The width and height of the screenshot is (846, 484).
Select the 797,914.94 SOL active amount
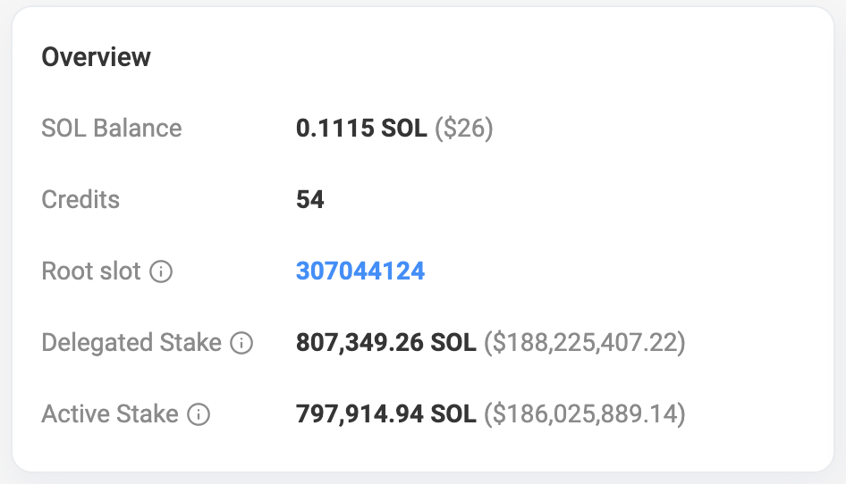point(385,414)
